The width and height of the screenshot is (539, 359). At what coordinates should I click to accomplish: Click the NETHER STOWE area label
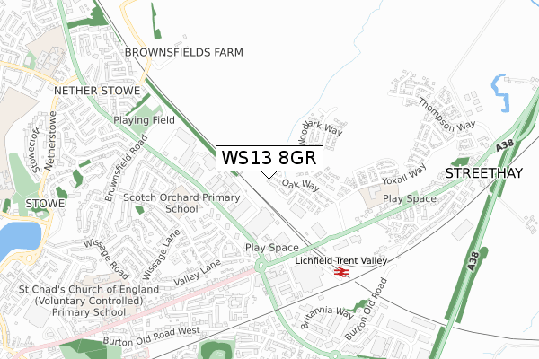pos(97,91)
